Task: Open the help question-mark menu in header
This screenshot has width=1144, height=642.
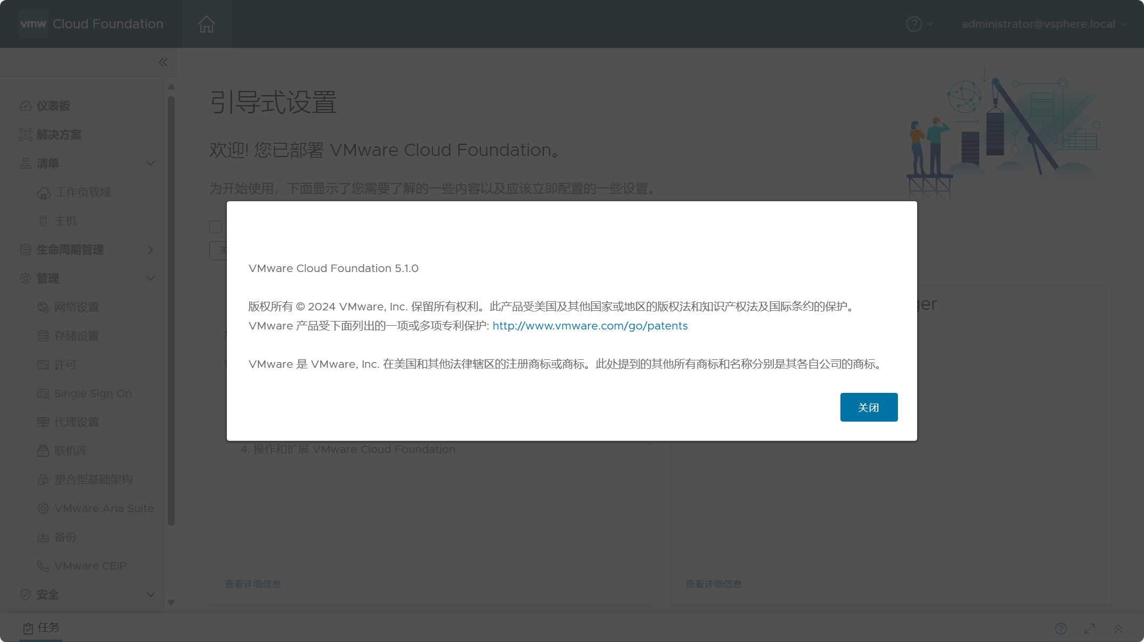Action: pyautogui.click(x=919, y=24)
